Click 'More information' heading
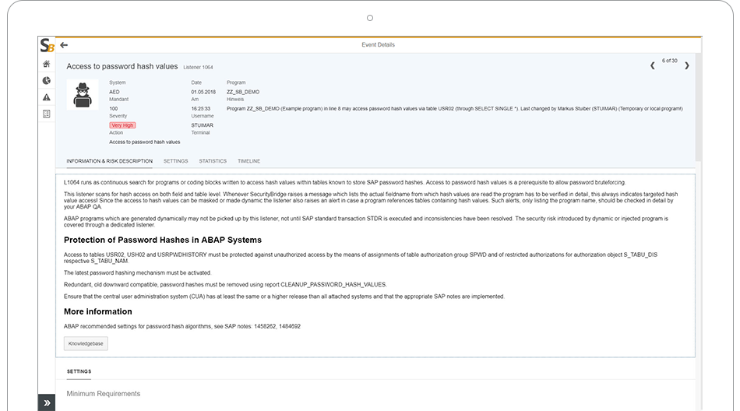This screenshot has width=740, height=411. (x=97, y=311)
